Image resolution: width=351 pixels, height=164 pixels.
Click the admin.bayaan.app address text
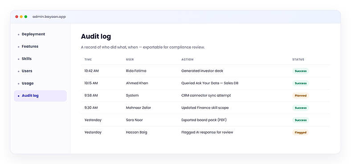49,16
